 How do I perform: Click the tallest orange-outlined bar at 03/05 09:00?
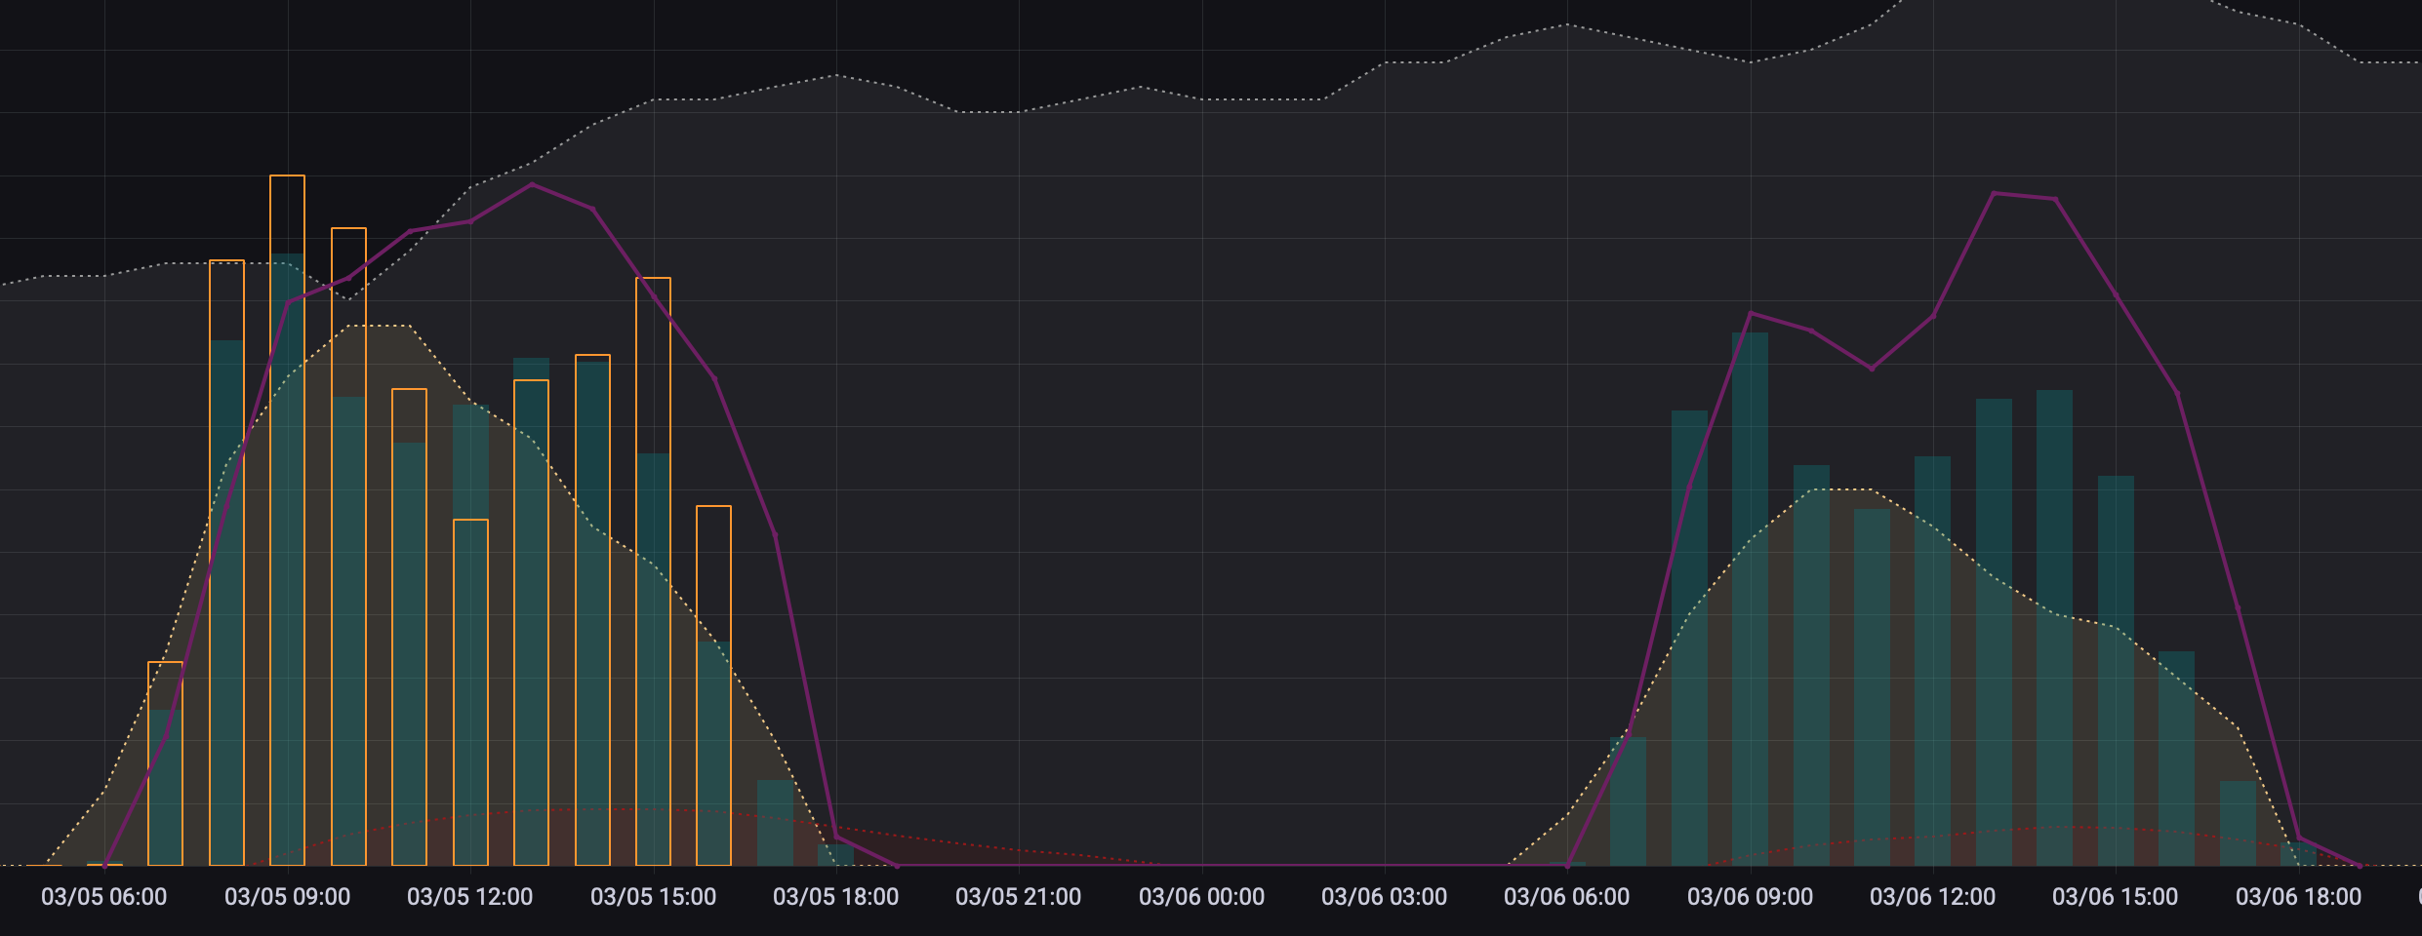click(x=287, y=517)
